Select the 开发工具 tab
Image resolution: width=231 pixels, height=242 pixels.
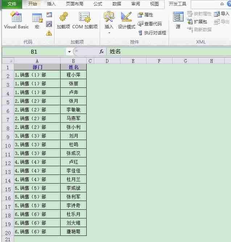coord(178,4)
